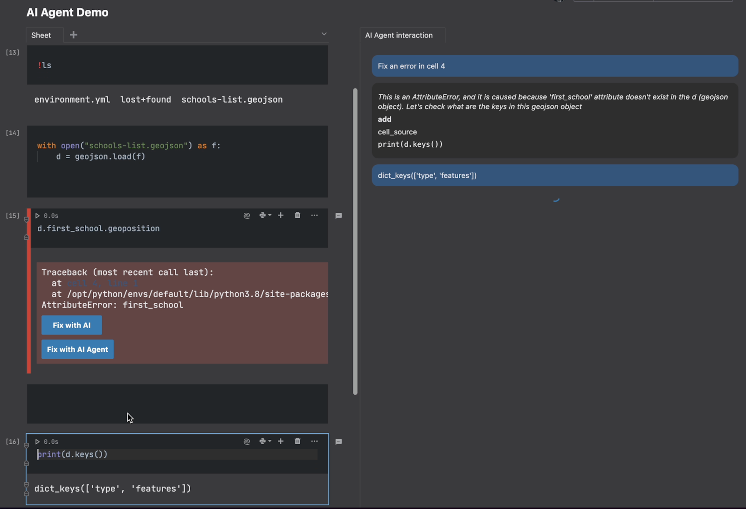The image size is (746, 509).
Task: Select the dict_keys message in the AI Agent panel
Action: (555, 175)
